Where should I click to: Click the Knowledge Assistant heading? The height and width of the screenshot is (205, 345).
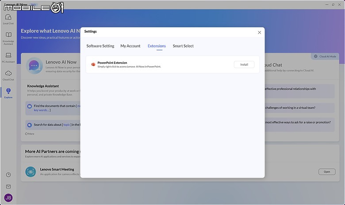click(x=43, y=86)
